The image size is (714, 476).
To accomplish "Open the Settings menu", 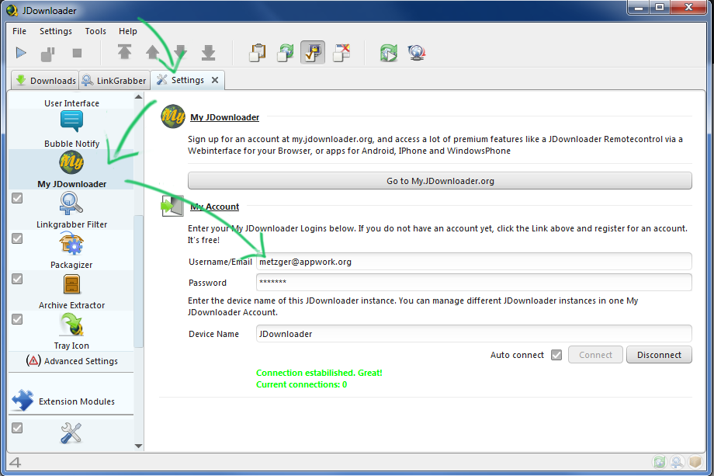I will click(56, 31).
